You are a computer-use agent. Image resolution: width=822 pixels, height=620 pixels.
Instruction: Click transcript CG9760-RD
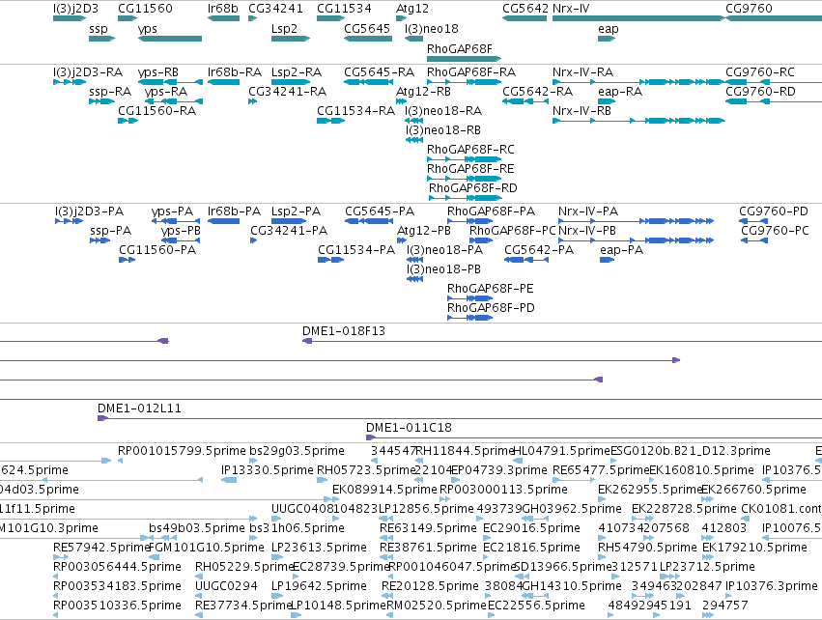[x=760, y=92]
